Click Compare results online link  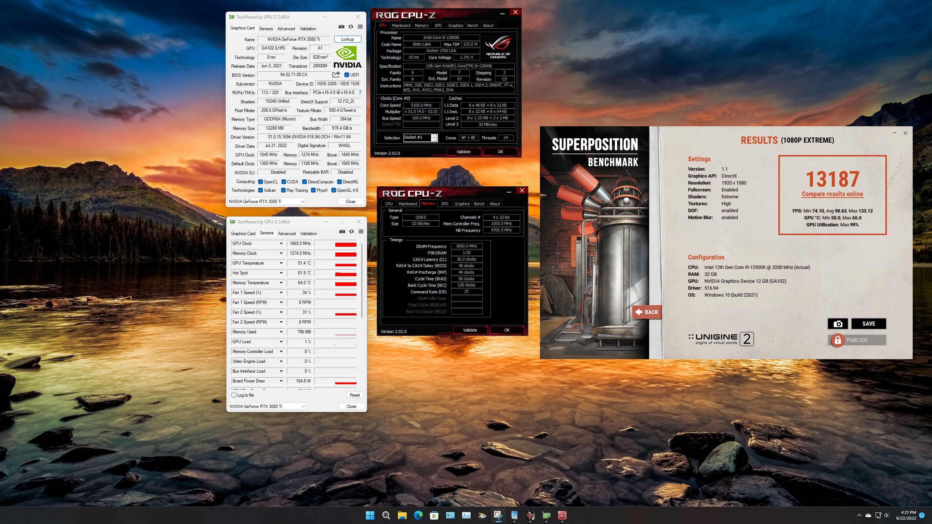point(832,194)
